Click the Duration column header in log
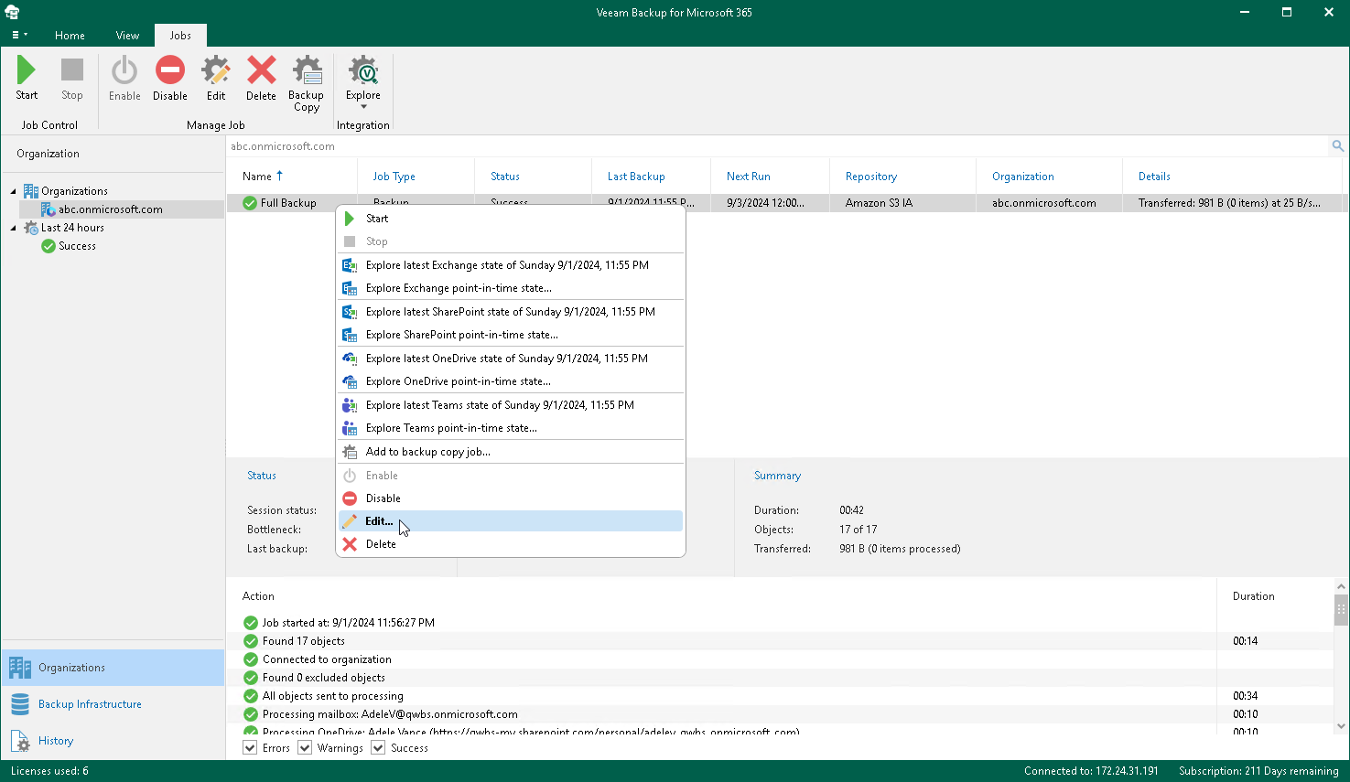Image resolution: width=1350 pixels, height=782 pixels. 1254,596
